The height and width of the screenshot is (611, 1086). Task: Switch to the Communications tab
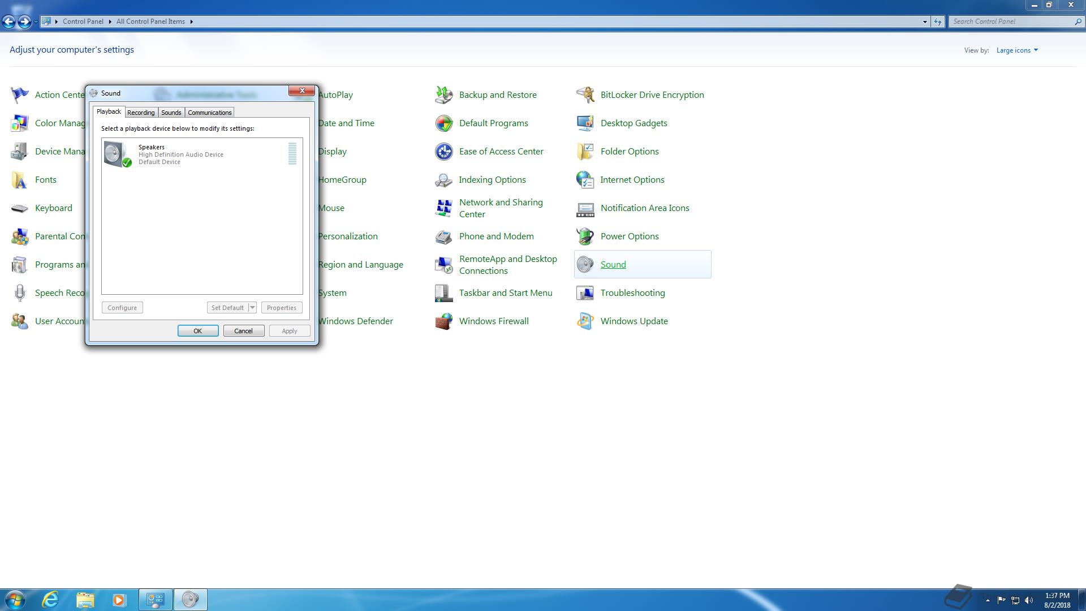[209, 113]
